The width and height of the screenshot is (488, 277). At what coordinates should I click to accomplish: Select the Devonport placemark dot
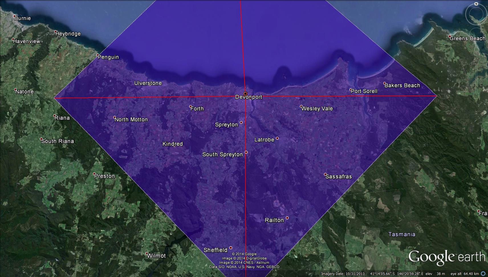pyautogui.click(x=245, y=94)
